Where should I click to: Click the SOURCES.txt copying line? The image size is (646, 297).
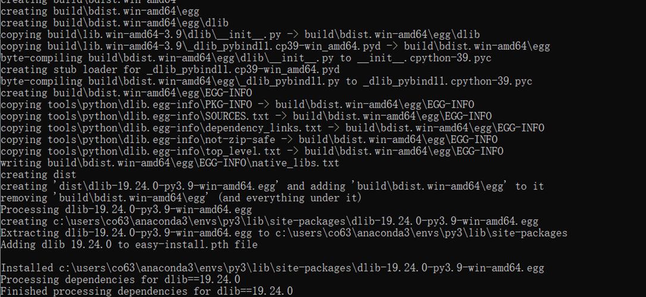click(246, 116)
